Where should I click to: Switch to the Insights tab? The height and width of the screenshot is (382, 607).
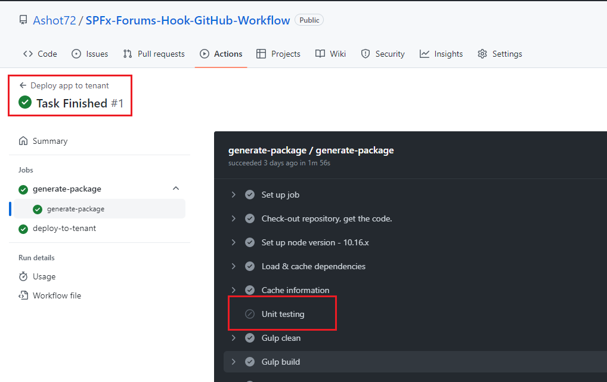[x=441, y=54]
